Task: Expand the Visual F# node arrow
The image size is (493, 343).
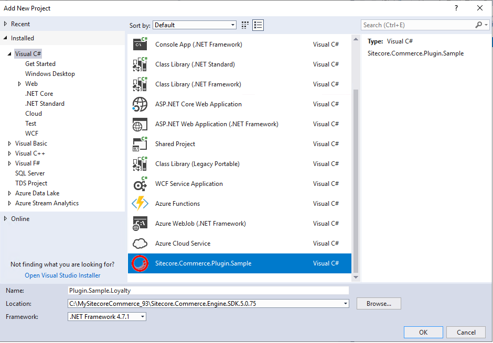Action: click(9, 163)
